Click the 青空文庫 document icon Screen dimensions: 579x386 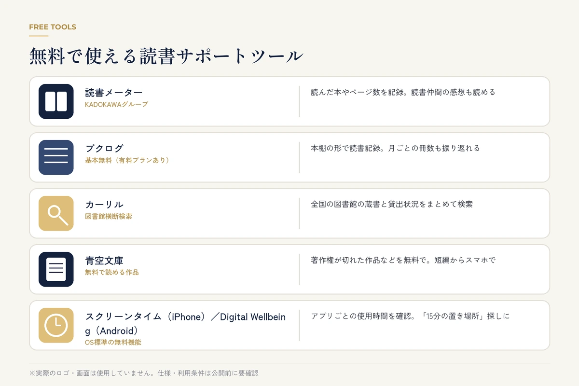[x=56, y=269]
